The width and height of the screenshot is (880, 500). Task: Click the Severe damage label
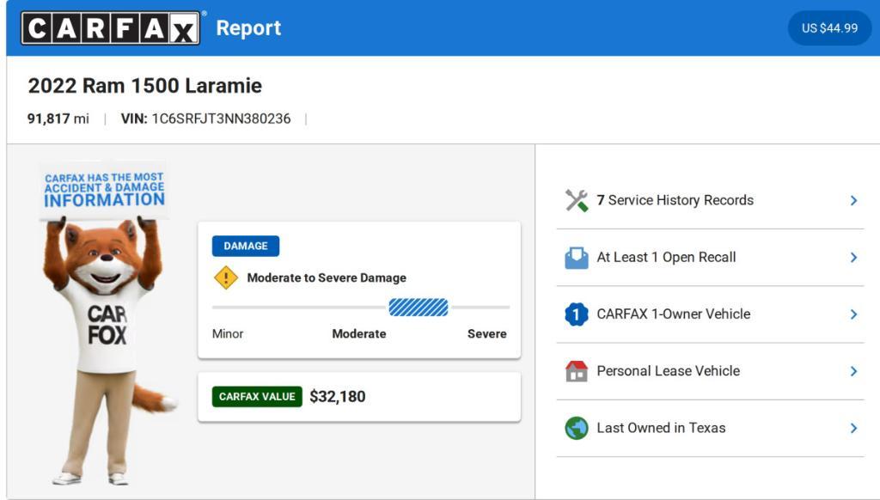tap(487, 333)
